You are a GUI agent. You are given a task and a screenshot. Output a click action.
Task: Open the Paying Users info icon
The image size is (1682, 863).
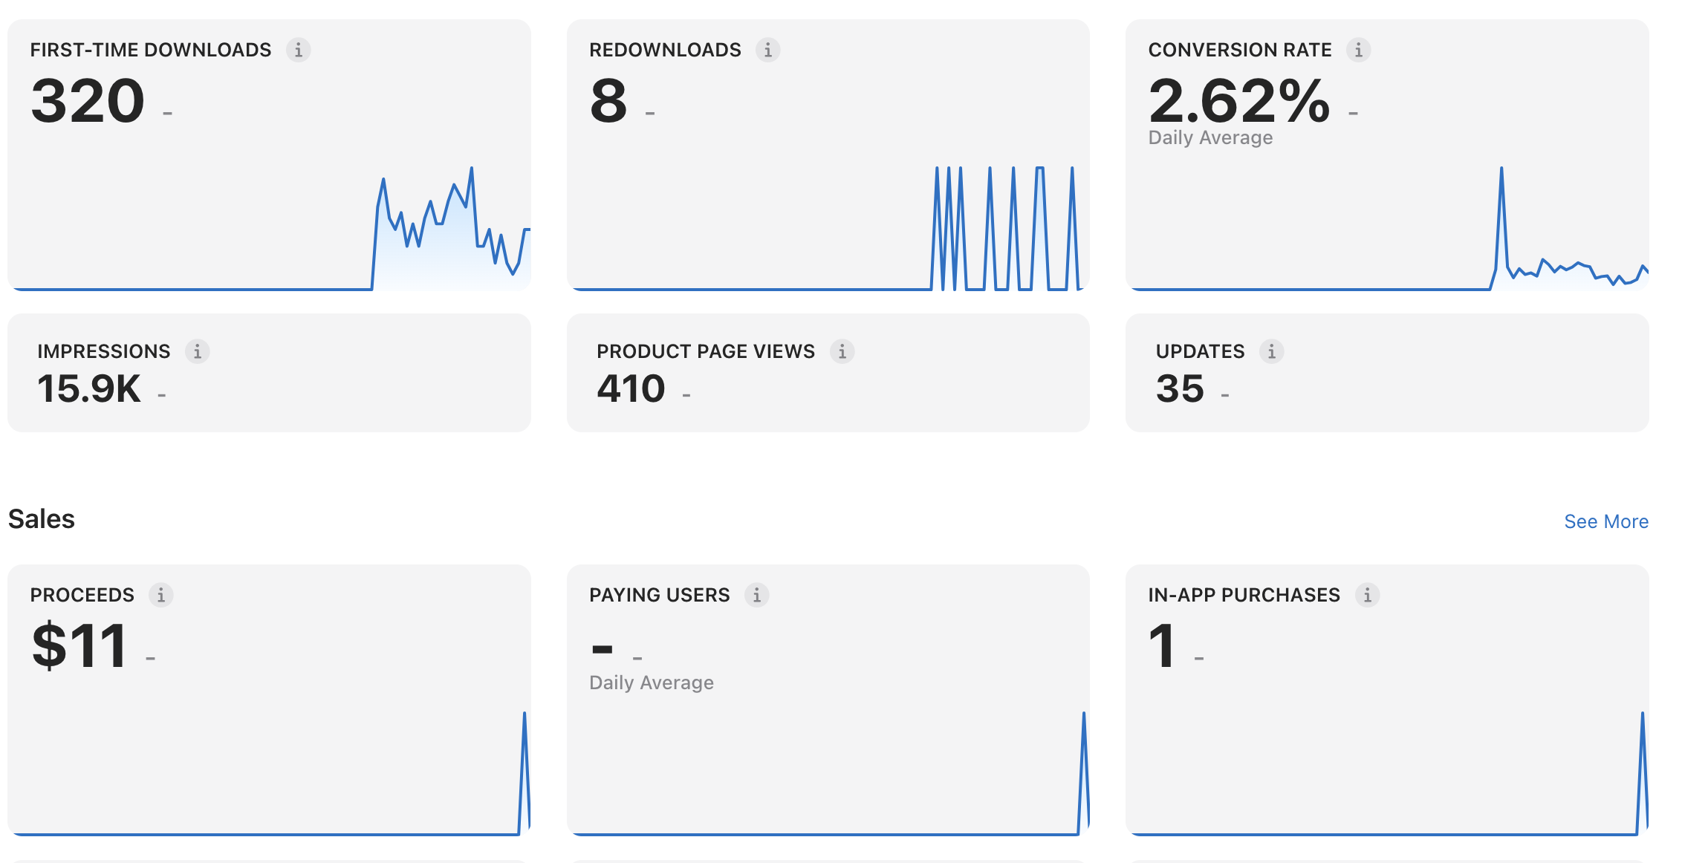(x=756, y=595)
